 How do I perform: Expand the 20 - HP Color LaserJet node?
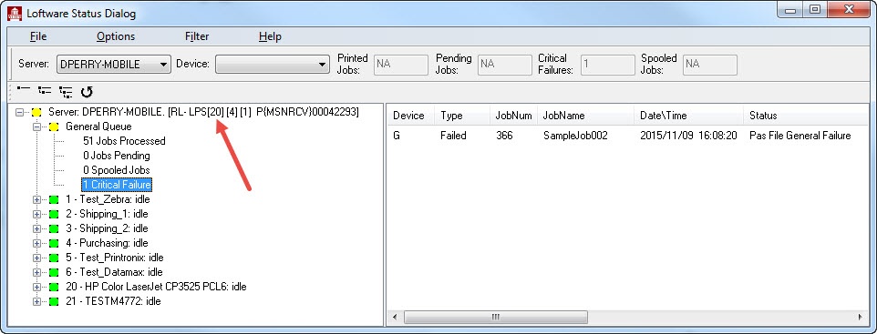tap(36, 287)
